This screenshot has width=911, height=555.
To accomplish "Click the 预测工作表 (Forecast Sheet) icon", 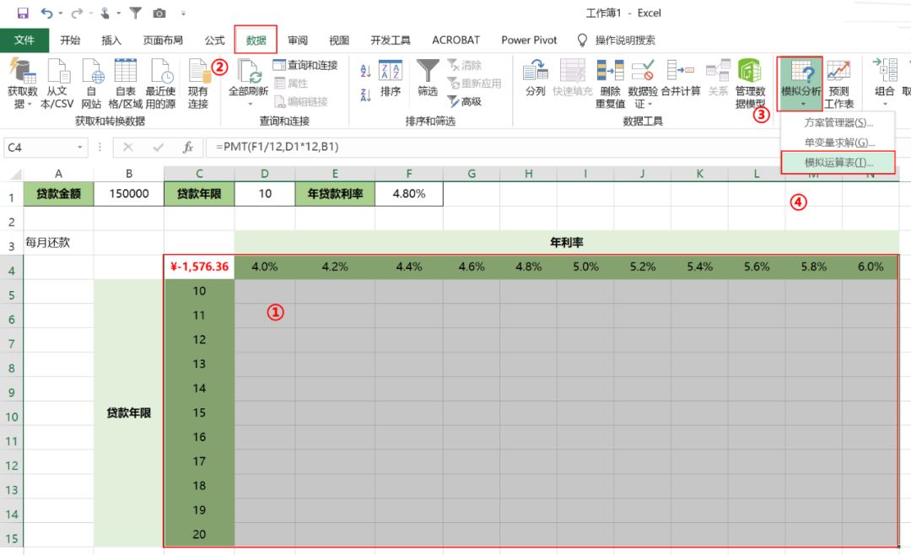I will (x=839, y=82).
